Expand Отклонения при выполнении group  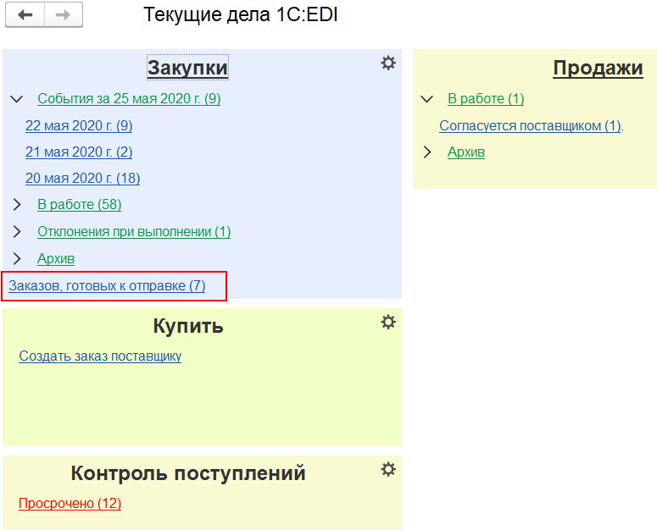click(17, 231)
